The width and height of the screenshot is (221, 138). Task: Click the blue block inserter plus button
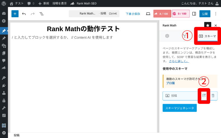pyautogui.click(x=15, y=14)
